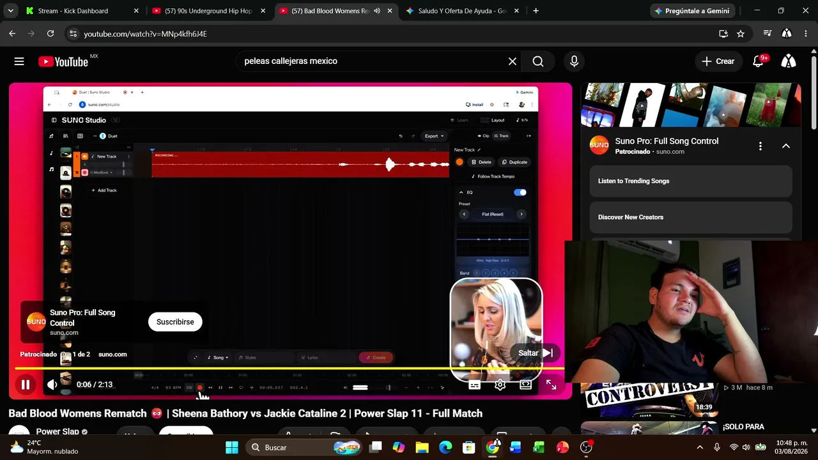This screenshot has height=460, width=818.
Task: Open the YouTube account avatar menu
Action: [x=789, y=61]
